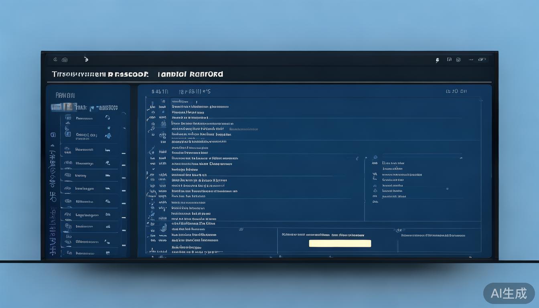Click the spiral icon in second sidebar row
This screenshot has width=539, height=308.
coord(68,135)
